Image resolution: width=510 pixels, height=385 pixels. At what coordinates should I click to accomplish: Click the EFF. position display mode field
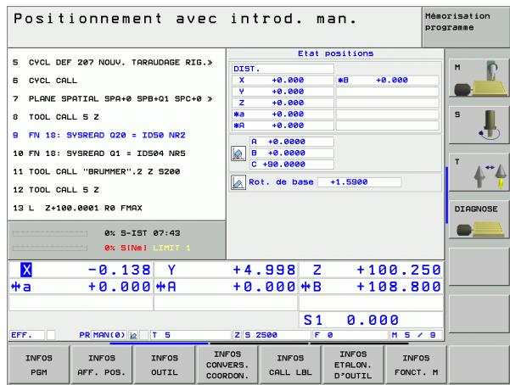[27, 335]
